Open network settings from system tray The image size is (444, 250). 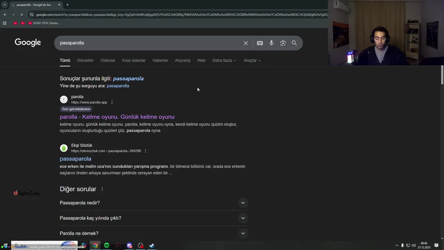[408, 245]
